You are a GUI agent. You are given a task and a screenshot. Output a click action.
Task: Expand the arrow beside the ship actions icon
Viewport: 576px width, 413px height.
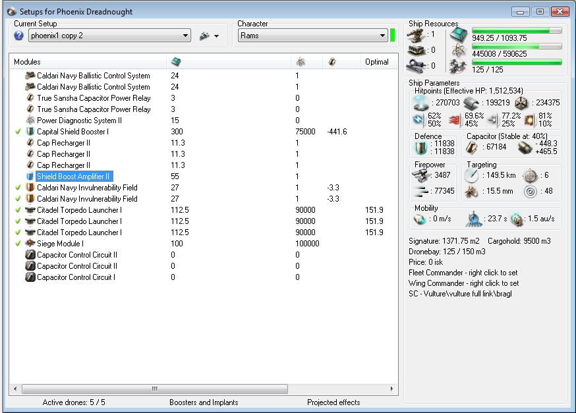(x=216, y=36)
